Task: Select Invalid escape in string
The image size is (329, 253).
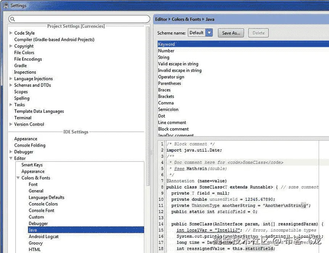Action: tap(180, 70)
